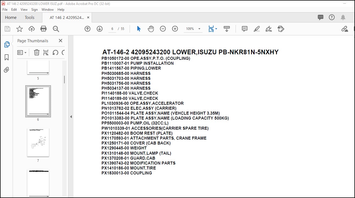Click the PL1030936-00 OPE.ASSY,ACCELERATOR line
This screenshot has height=198, width=355.
click(143, 103)
